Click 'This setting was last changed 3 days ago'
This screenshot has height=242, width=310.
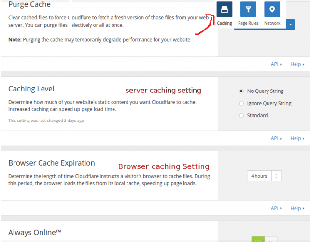pyautogui.click(x=46, y=121)
